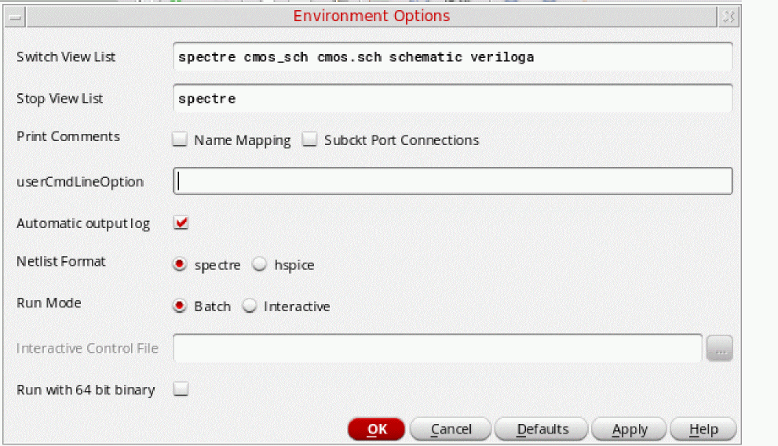Click the Switch View List text field
778x446 pixels.
pos(452,57)
